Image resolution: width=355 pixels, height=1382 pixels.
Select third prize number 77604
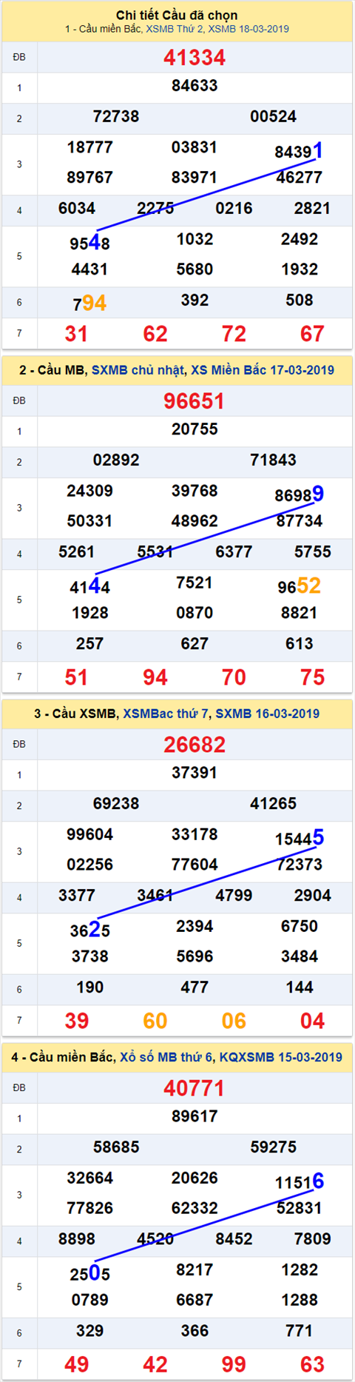click(x=195, y=865)
